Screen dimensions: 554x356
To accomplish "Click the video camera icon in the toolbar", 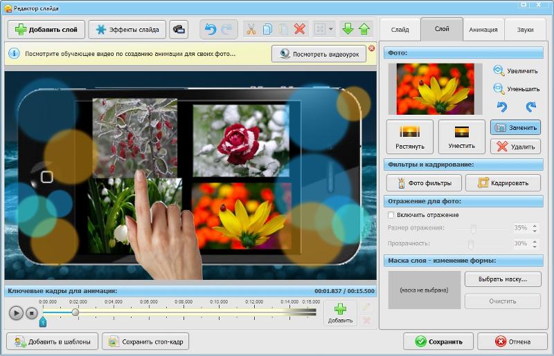I will 179,29.
